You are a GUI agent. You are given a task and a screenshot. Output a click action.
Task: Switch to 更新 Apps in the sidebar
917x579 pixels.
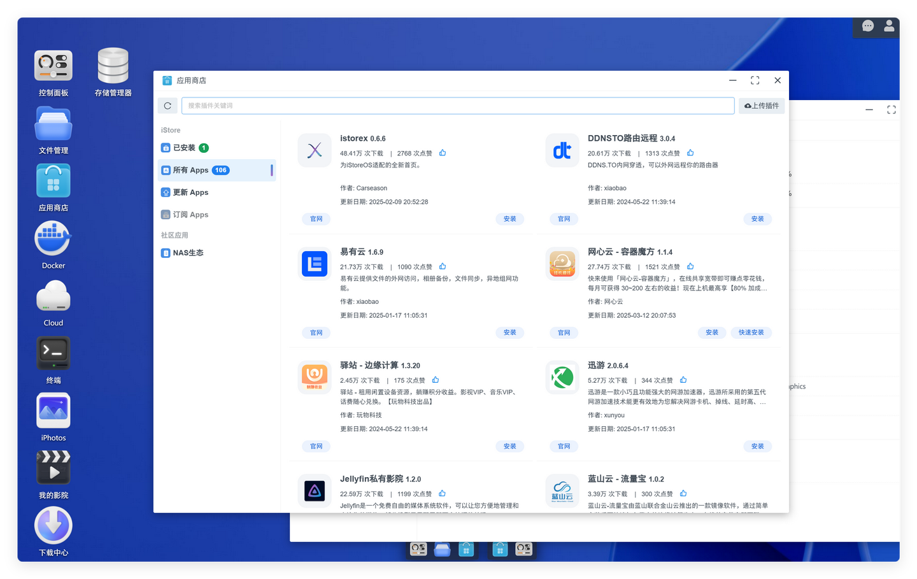click(217, 192)
